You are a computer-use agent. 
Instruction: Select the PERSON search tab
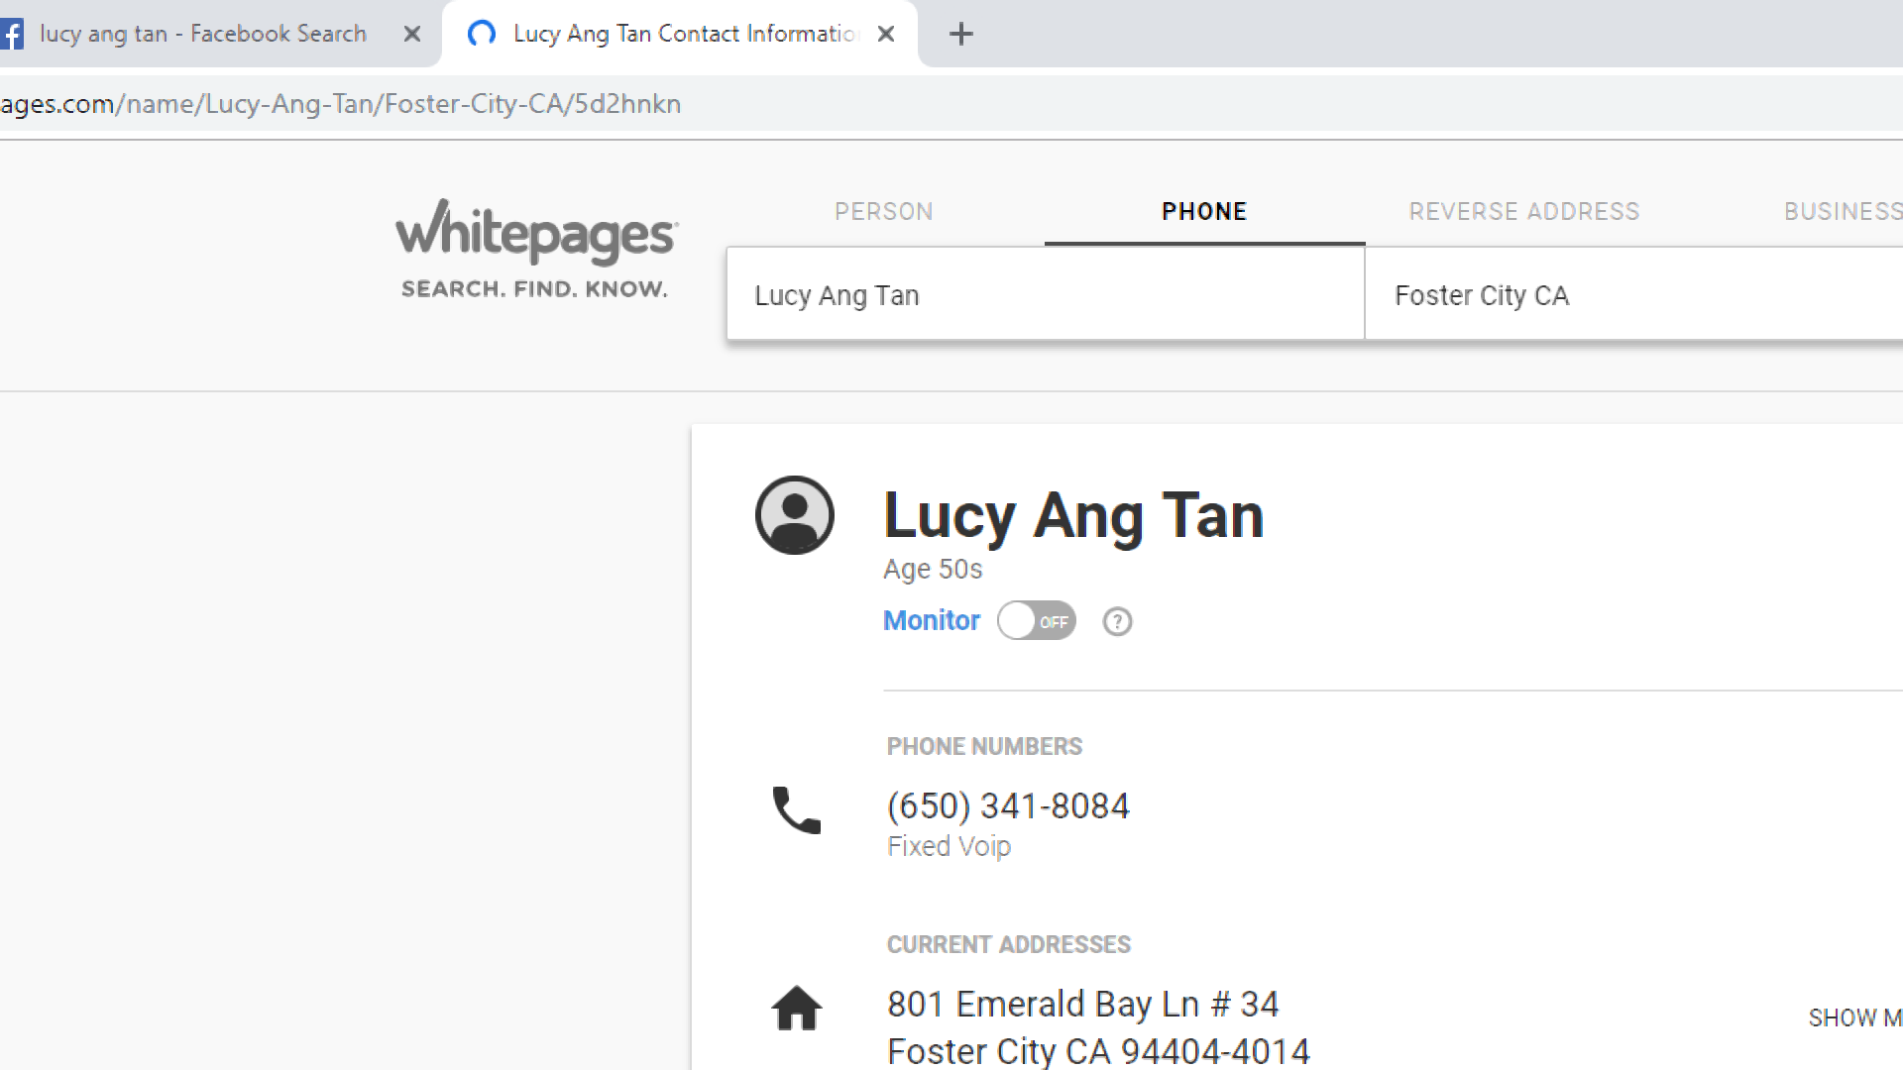(x=883, y=211)
